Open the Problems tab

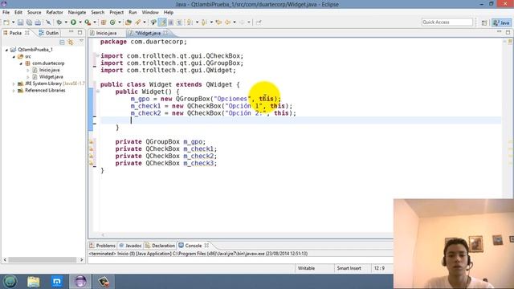[x=103, y=246]
